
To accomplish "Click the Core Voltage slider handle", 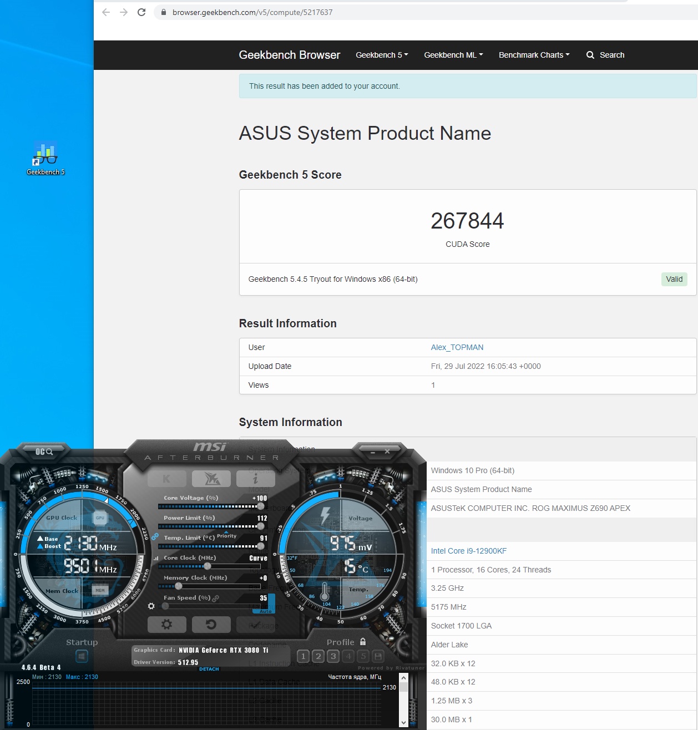I will coord(261,506).
